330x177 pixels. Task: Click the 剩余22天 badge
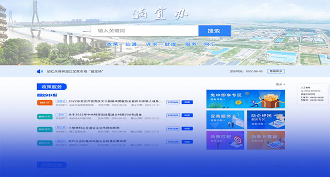(x=44, y=143)
